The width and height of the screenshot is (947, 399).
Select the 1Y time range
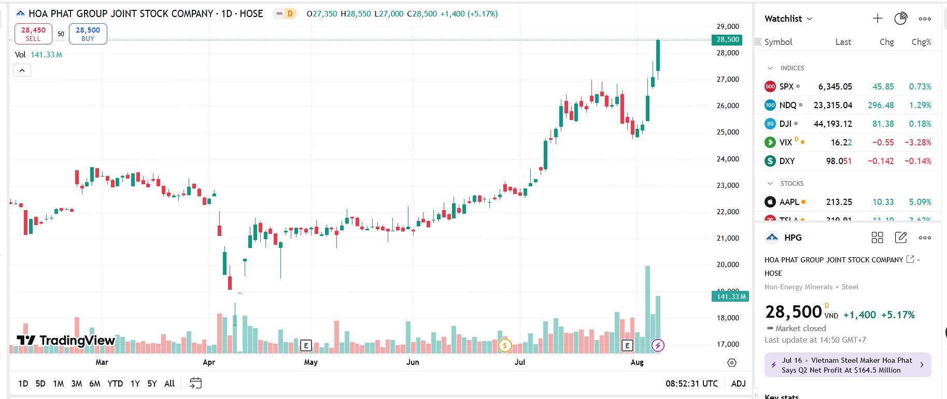135,383
